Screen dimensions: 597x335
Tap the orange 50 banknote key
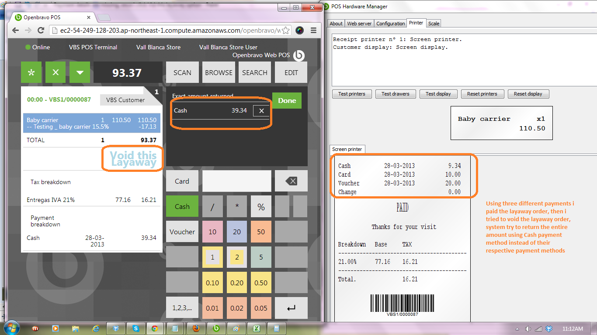[x=261, y=232]
